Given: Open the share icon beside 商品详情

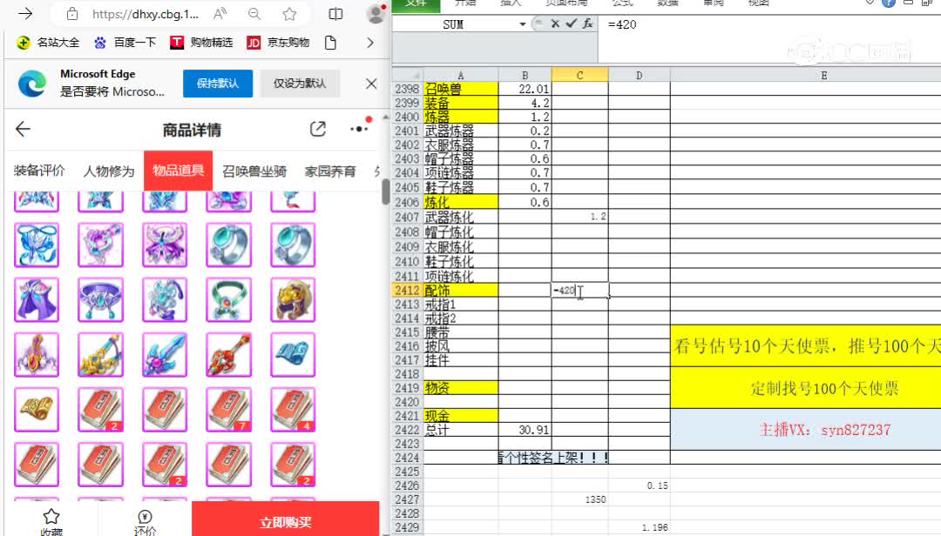Looking at the screenshot, I should click(x=317, y=129).
